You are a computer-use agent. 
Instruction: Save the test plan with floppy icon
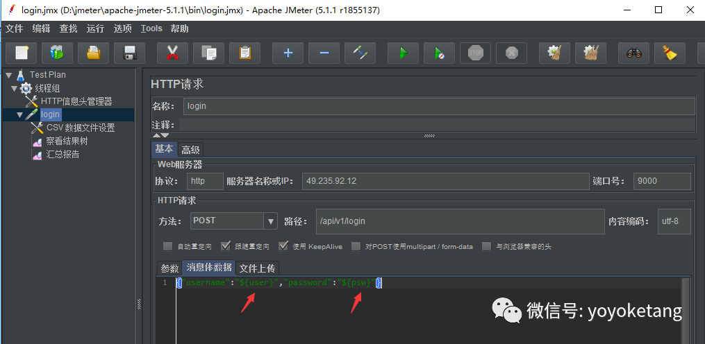click(129, 53)
